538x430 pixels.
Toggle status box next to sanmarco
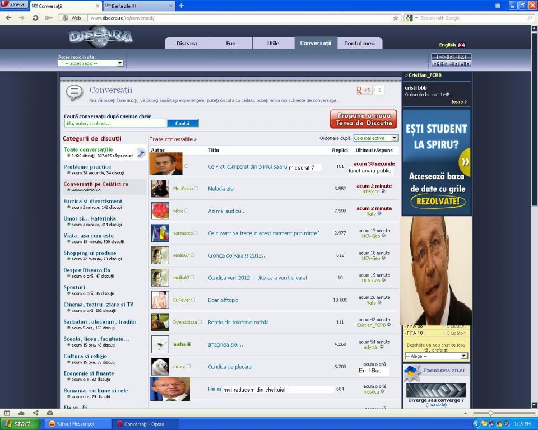point(196,233)
